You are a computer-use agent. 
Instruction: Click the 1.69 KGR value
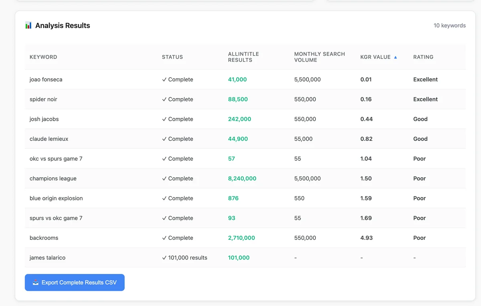[366, 218]
